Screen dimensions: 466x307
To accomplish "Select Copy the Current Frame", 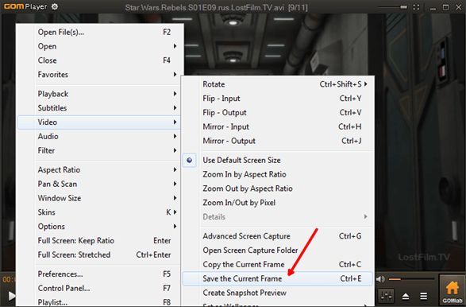I will click(278, 264).
